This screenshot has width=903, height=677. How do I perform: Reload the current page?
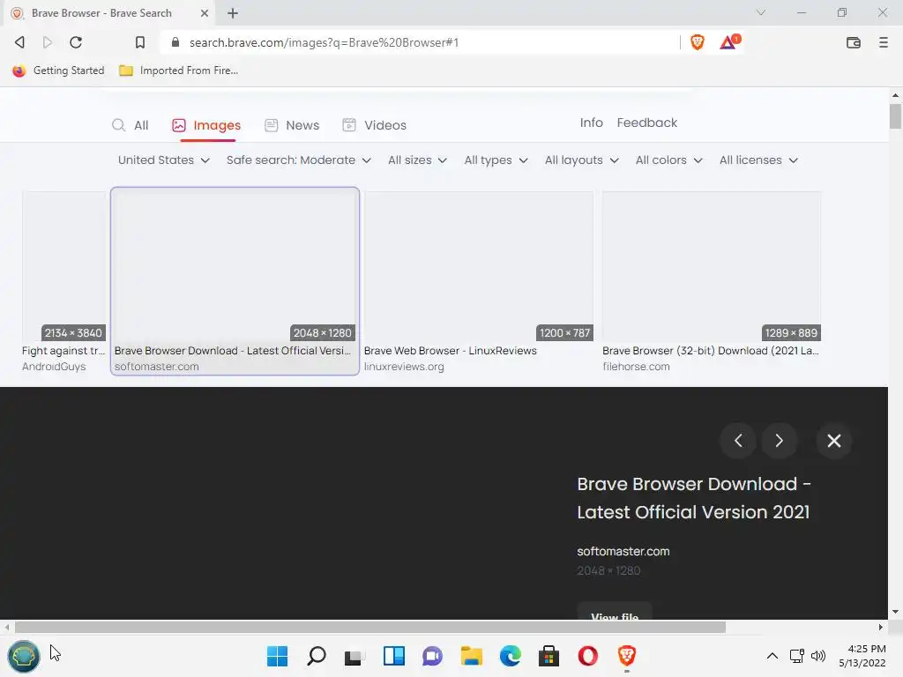[76, 42]
